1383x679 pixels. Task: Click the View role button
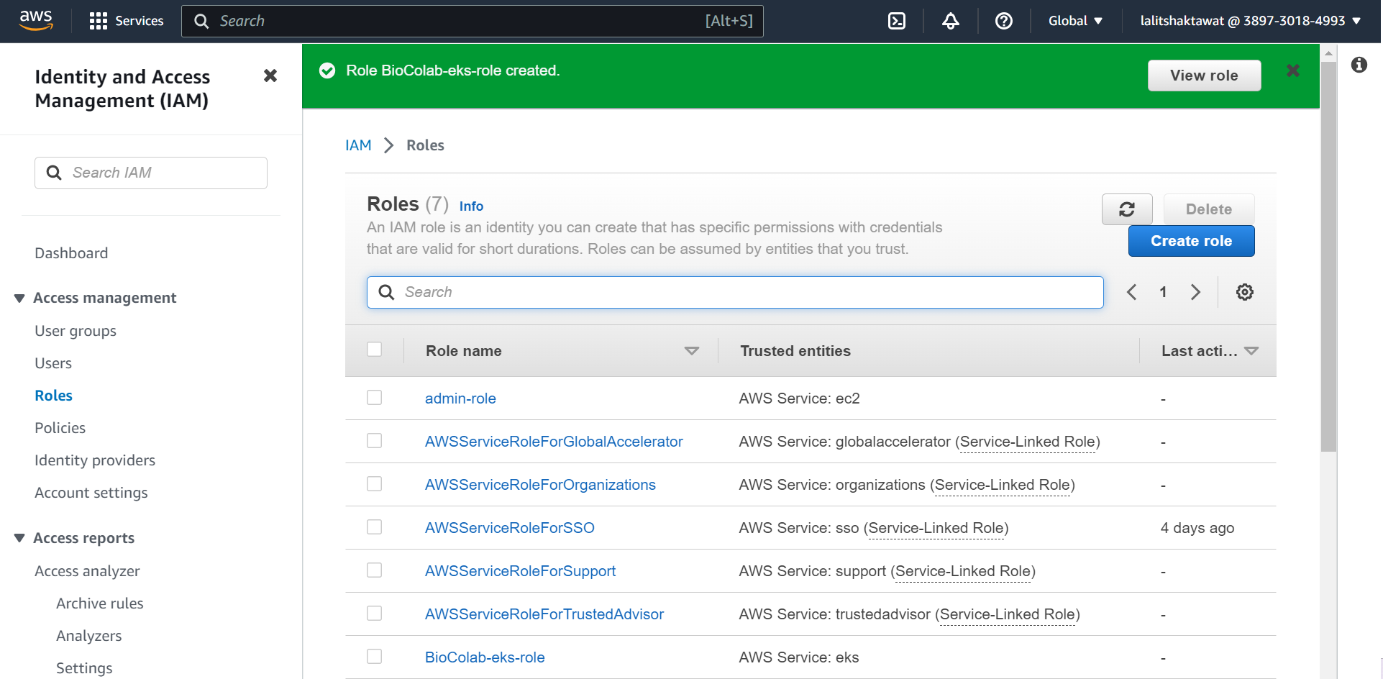tap(1204, 76)
